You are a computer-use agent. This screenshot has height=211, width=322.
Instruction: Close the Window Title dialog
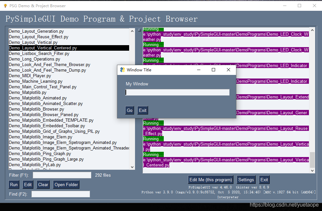[229, 70]
